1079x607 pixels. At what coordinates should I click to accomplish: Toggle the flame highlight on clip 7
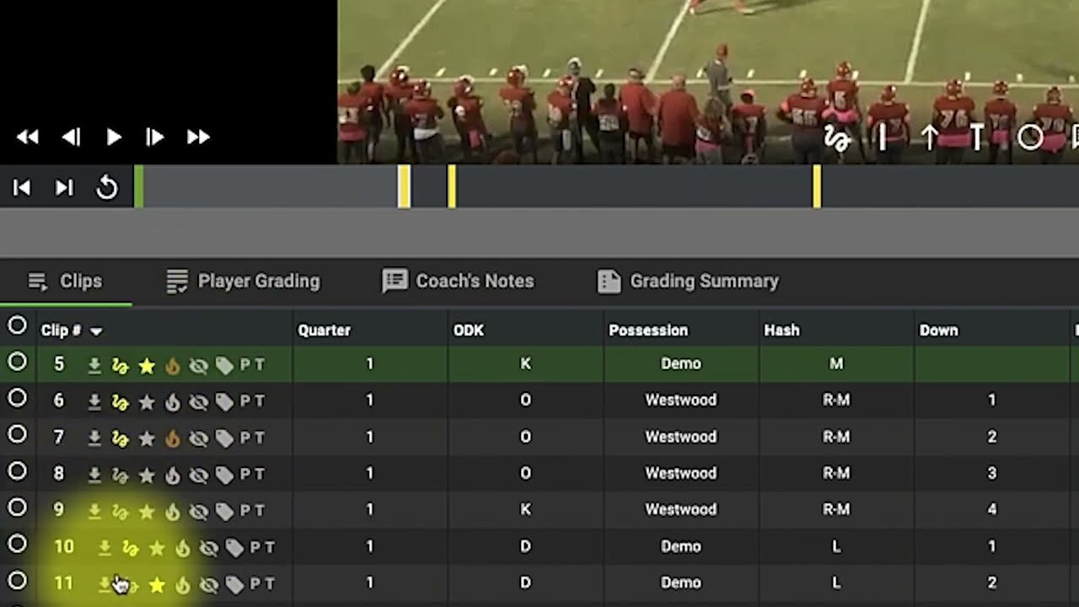tap(172, 438)
